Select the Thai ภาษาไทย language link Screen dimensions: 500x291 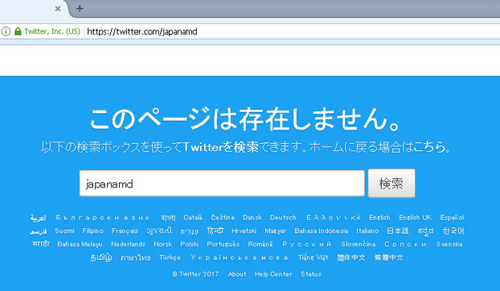pyautogui.click(x=136, y=258)
